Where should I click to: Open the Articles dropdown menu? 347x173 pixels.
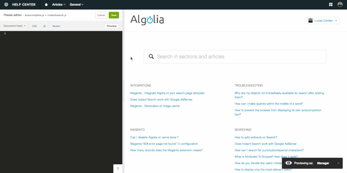point(59,4)
